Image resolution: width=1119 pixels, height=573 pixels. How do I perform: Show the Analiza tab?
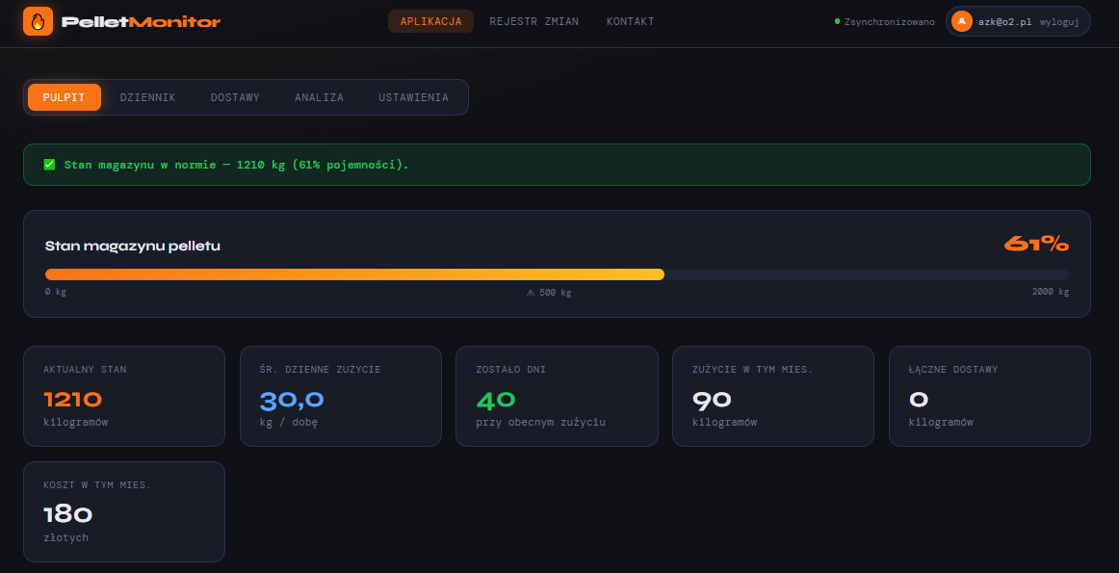[x=319, y=97]
